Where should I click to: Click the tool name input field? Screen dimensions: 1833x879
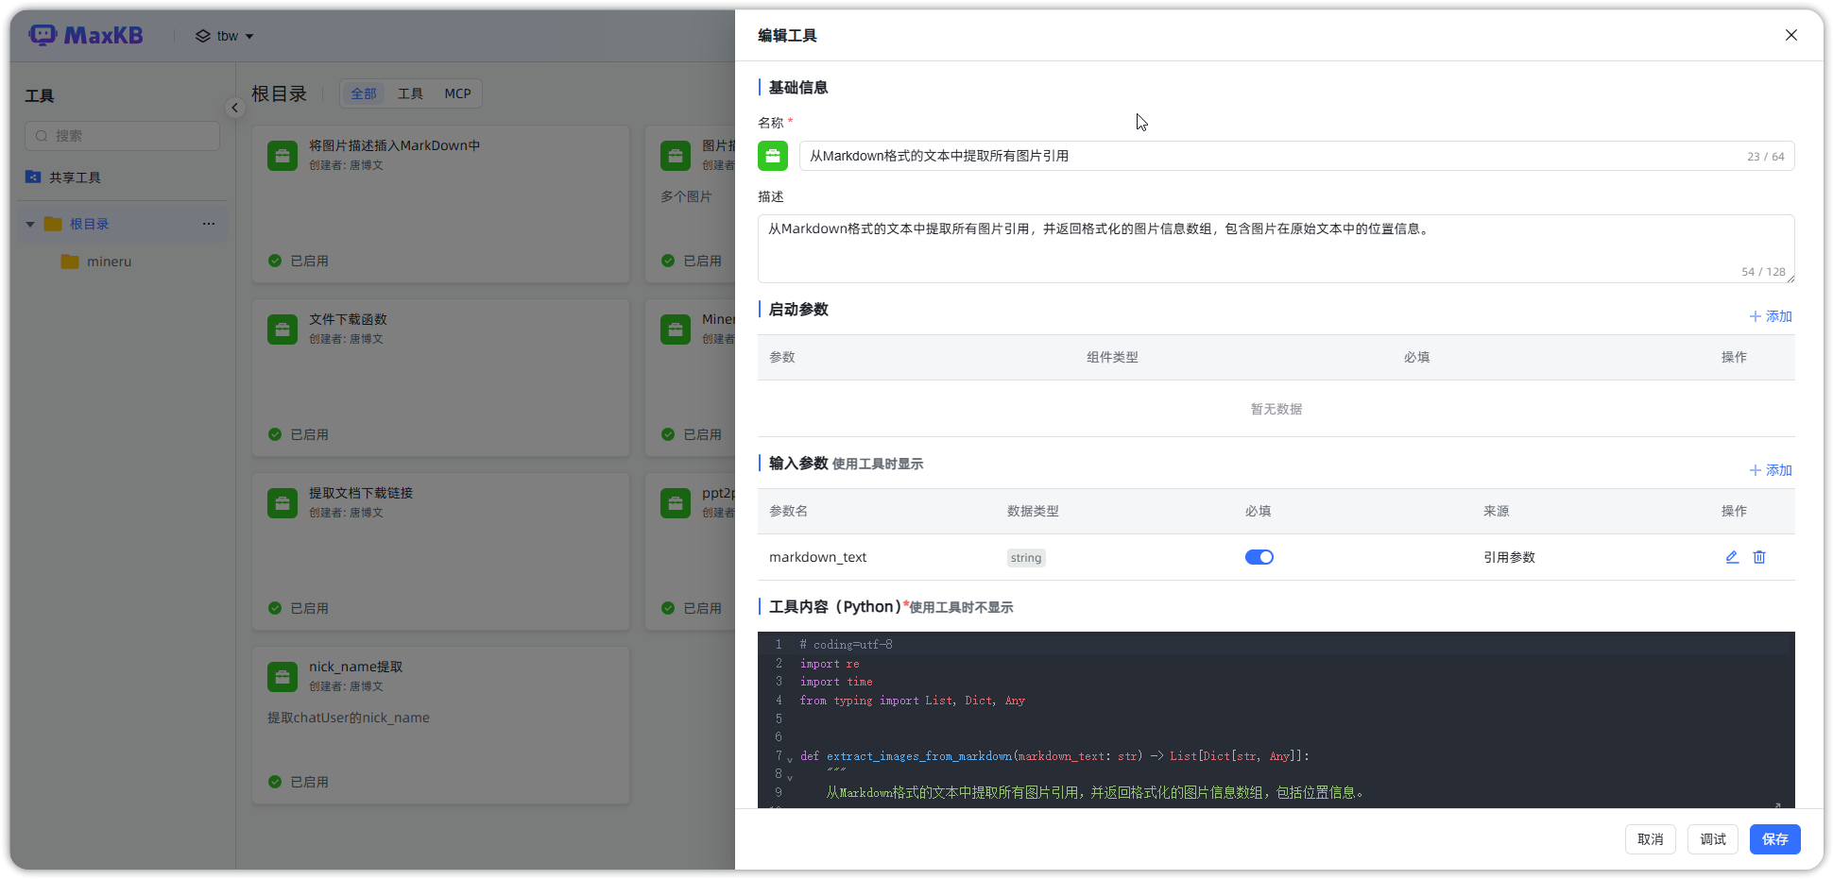coord(1266,156)
